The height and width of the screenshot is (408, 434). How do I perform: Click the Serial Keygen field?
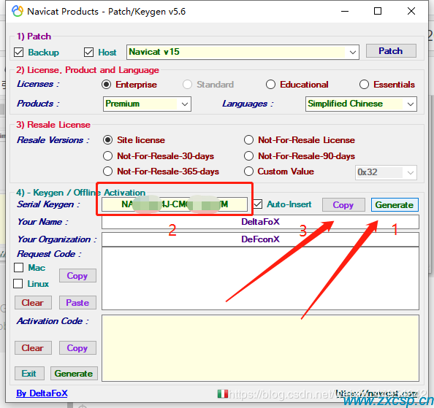click(x=175, y=204)
